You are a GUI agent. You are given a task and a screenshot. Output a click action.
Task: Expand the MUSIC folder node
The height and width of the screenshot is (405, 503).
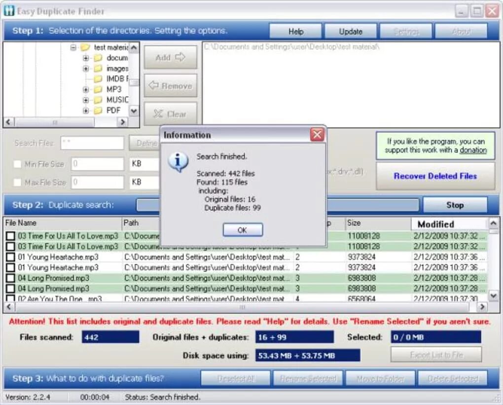86,100
